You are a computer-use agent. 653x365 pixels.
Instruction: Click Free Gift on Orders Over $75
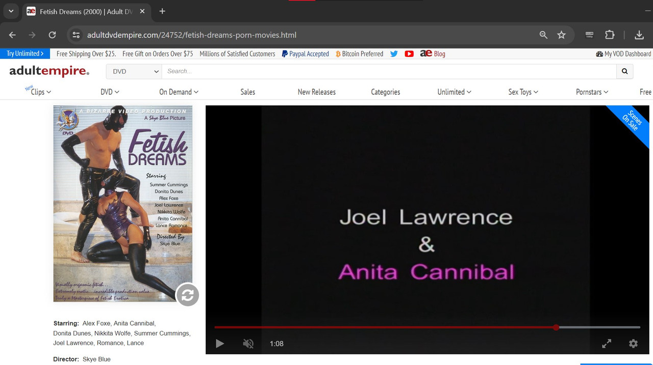[158, 53]
